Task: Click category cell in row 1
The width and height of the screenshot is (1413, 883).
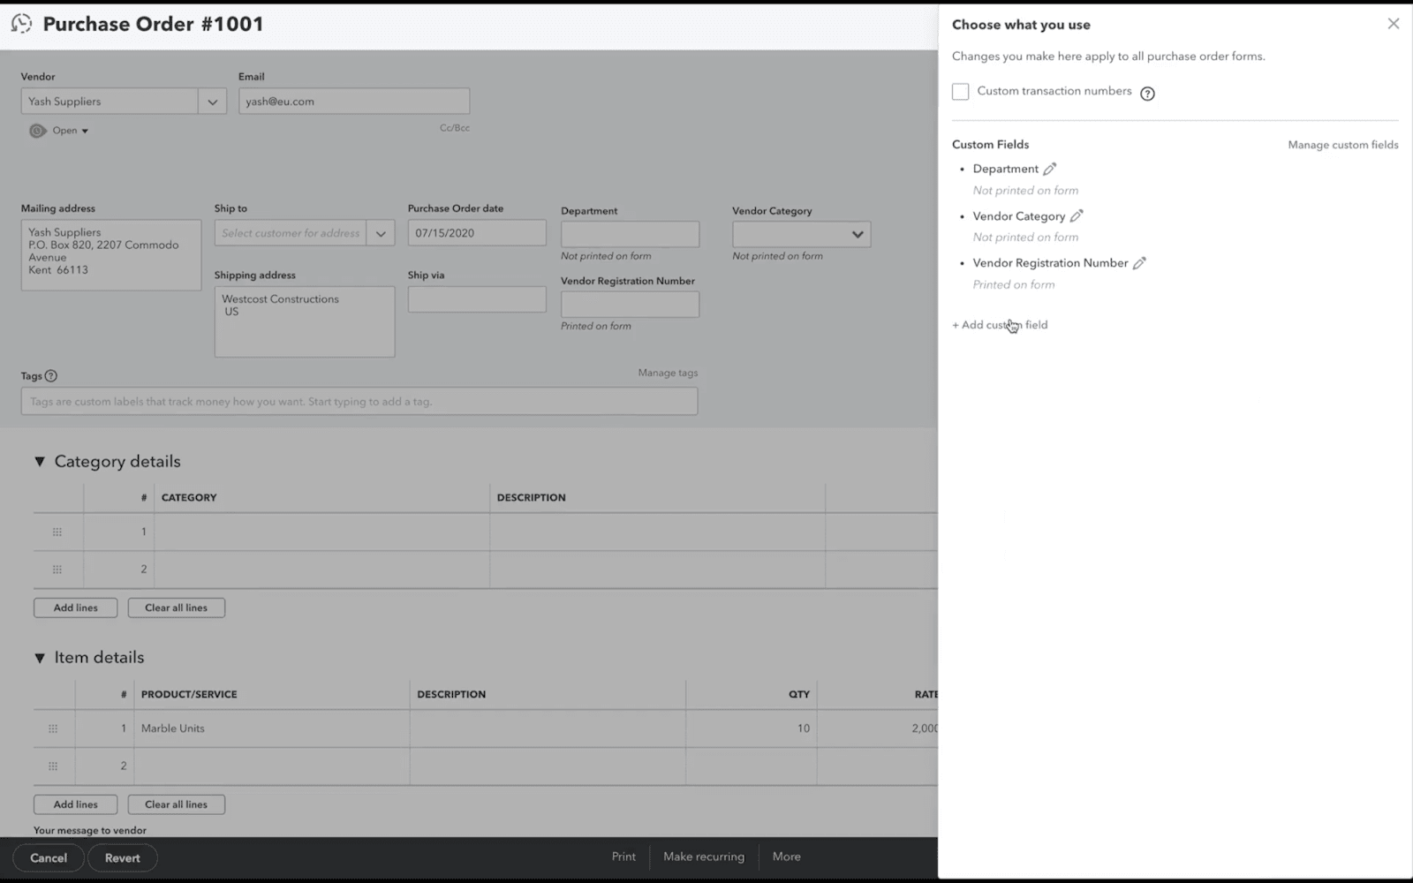Action: (322, 532)
